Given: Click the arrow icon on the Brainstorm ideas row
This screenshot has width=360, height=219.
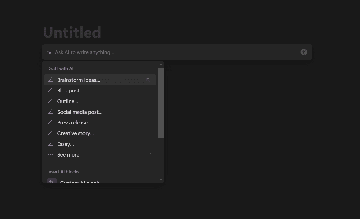Looking at the screenshot, I should pyautogui.click(x=148, y=80).
